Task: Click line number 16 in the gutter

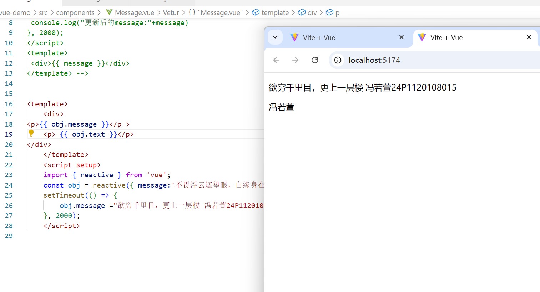Action: click(9, 104)
